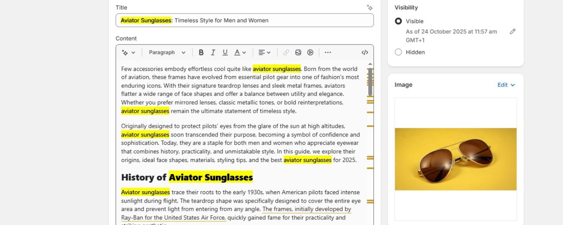Viewport: 563px width, 225px height.
Task: Click the content editor scrollbar thumb
Action: (370, 82)
